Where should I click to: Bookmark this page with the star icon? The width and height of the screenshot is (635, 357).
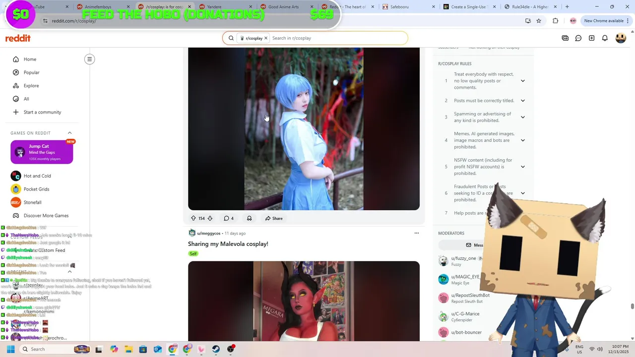(539, 21)
